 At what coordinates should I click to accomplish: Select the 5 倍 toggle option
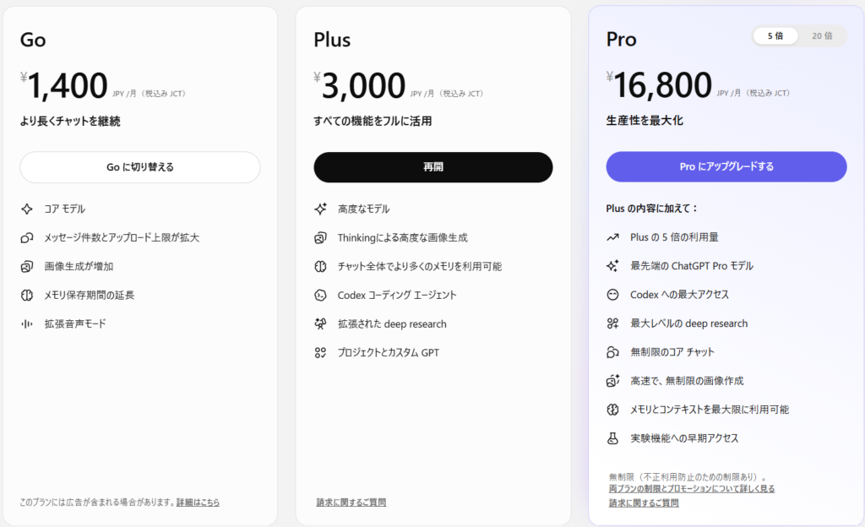point(775,35)
